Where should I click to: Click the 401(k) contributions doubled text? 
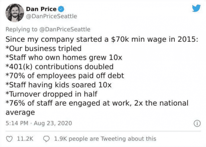[x=59, y=67]
